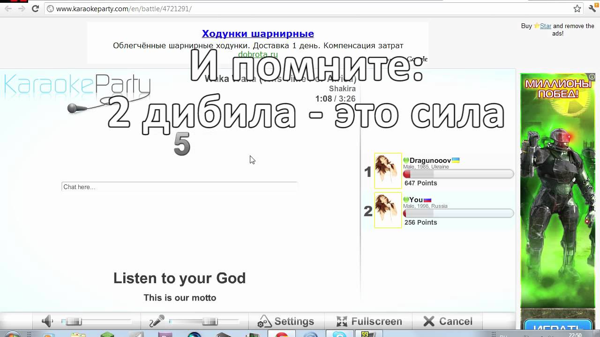Click the microphone level icon
Viewport: 600px width, 337px height.
point(157,321)
